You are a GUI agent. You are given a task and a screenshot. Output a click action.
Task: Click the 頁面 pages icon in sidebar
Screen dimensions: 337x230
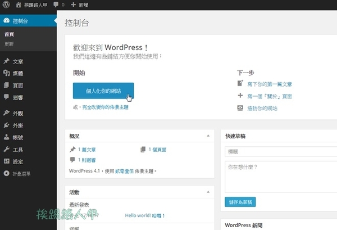6,85
